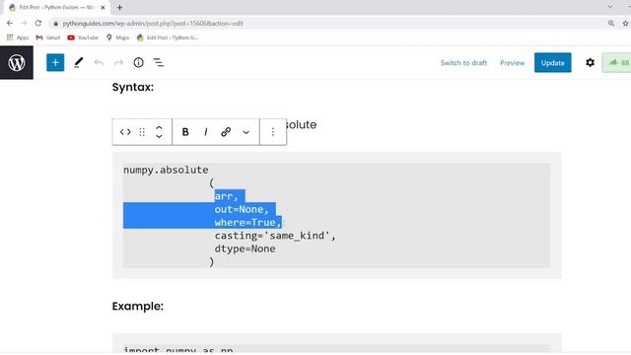Select the Edit Post Python Guides tab

click(55, 7)
